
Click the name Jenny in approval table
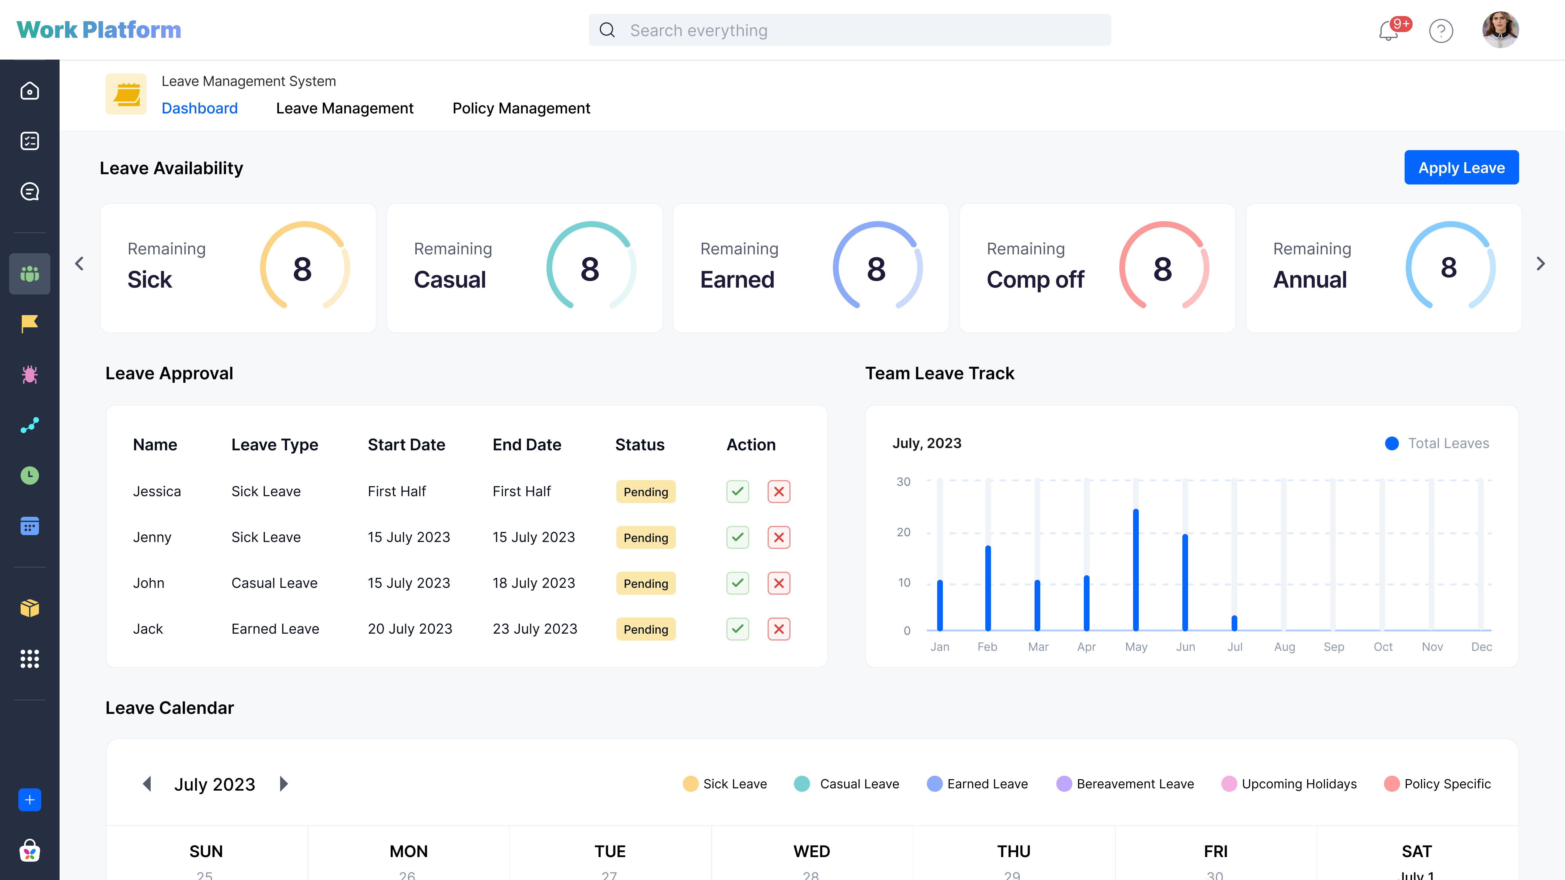pos(152,537)
